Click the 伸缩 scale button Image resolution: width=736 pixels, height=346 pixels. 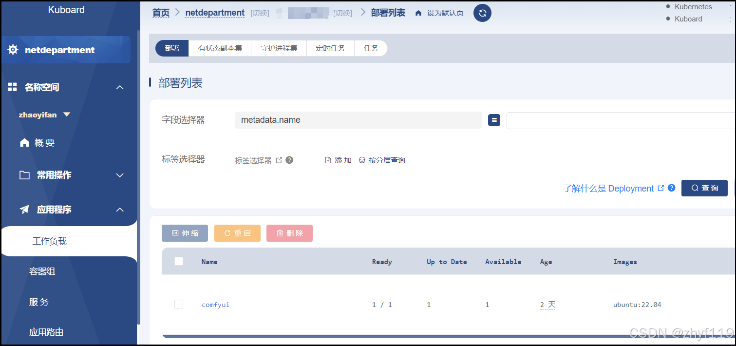pyautogui.click(x=185, y=233)
